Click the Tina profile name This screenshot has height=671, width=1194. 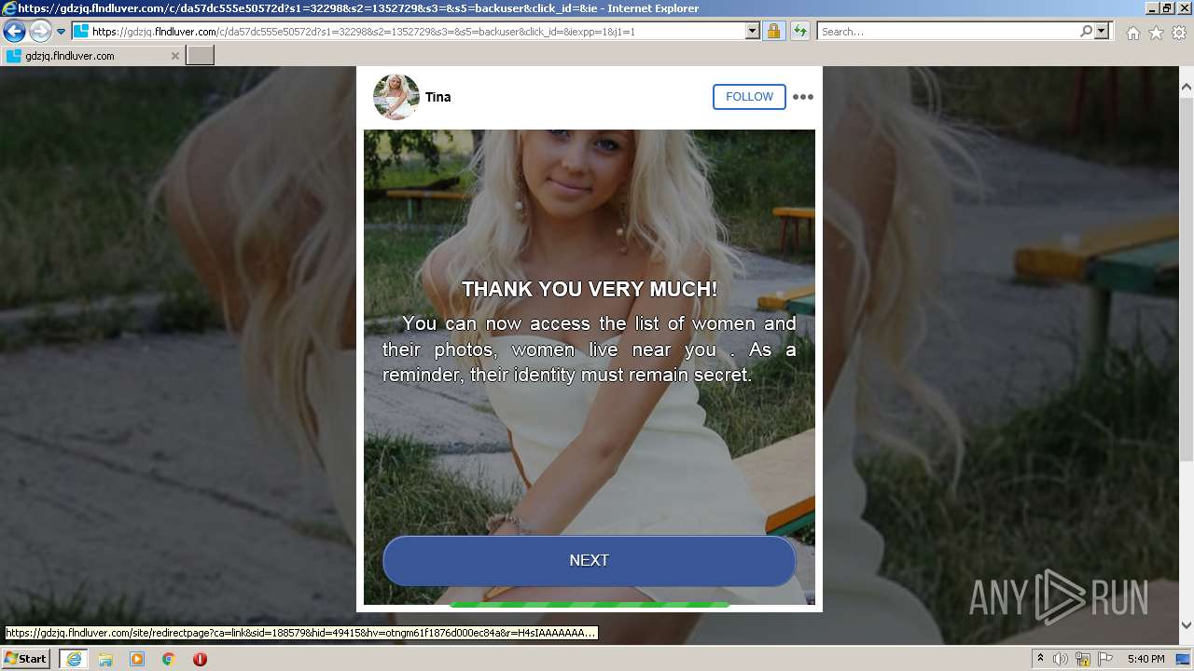pyautogui.click(x=438, y=97)
